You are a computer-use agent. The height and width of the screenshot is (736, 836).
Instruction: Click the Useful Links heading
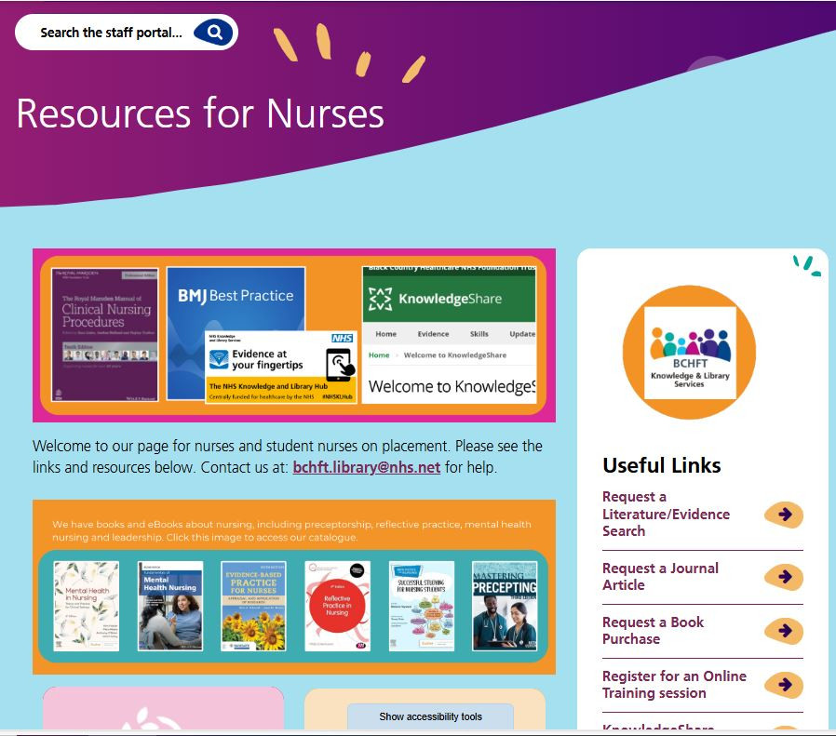click(662, 465)
